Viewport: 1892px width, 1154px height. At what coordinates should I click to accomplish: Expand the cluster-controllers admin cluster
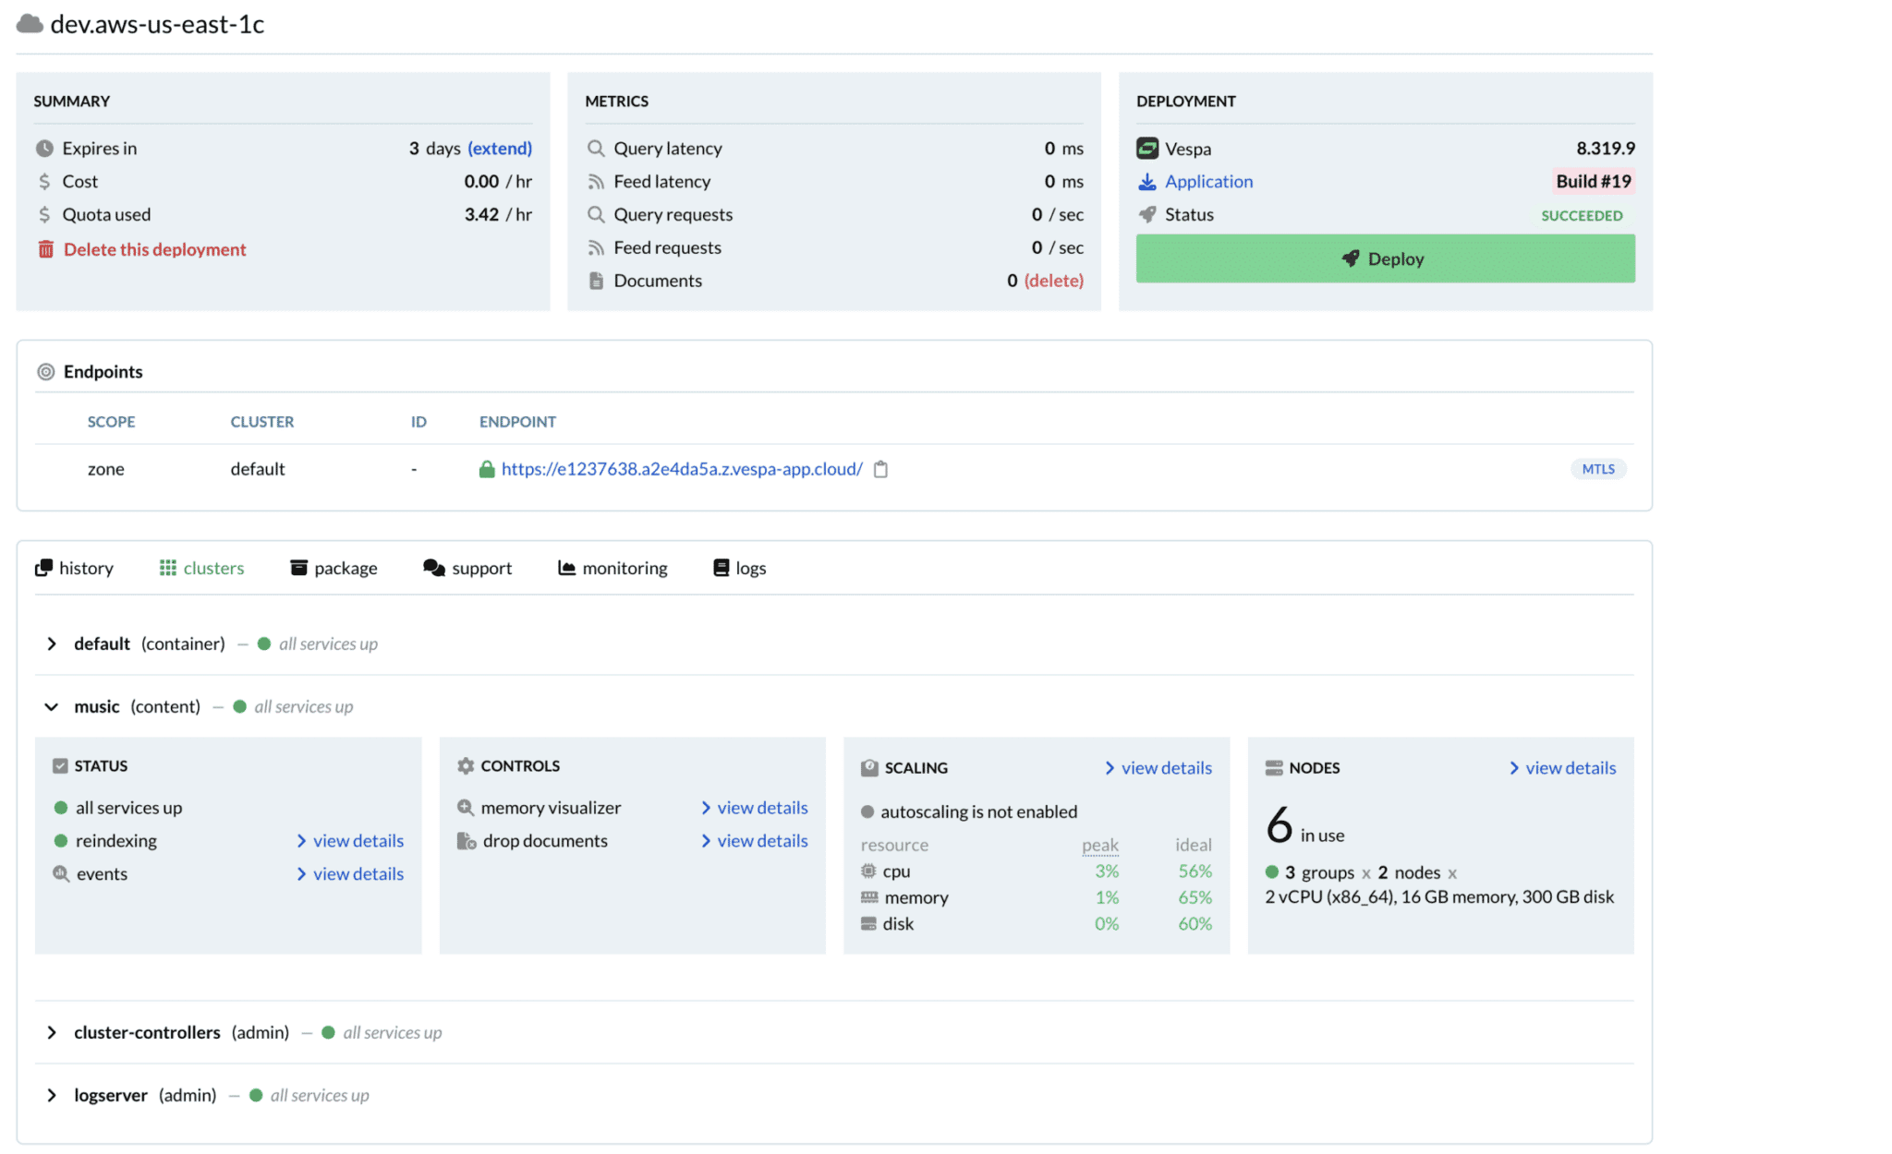tap(52, 1032)
